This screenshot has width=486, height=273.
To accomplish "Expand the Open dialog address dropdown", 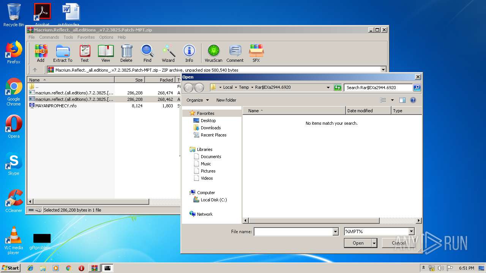I will [x=328, y=87].
